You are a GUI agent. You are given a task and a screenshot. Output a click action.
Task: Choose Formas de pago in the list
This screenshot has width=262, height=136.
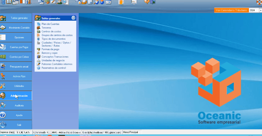coord(50,49)
